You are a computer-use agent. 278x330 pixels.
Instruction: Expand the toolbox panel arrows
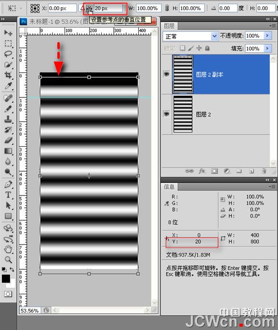3,19
